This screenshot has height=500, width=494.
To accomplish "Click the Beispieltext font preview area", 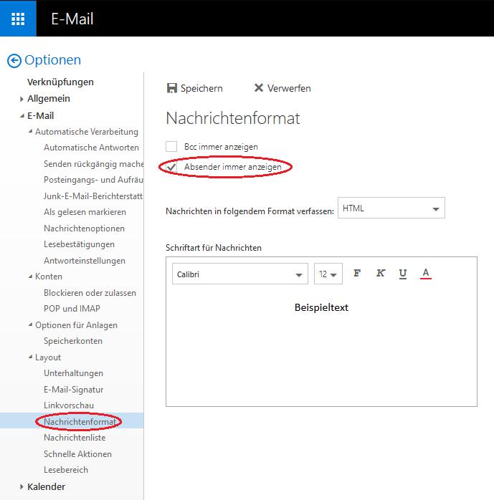I will point(321,307).
